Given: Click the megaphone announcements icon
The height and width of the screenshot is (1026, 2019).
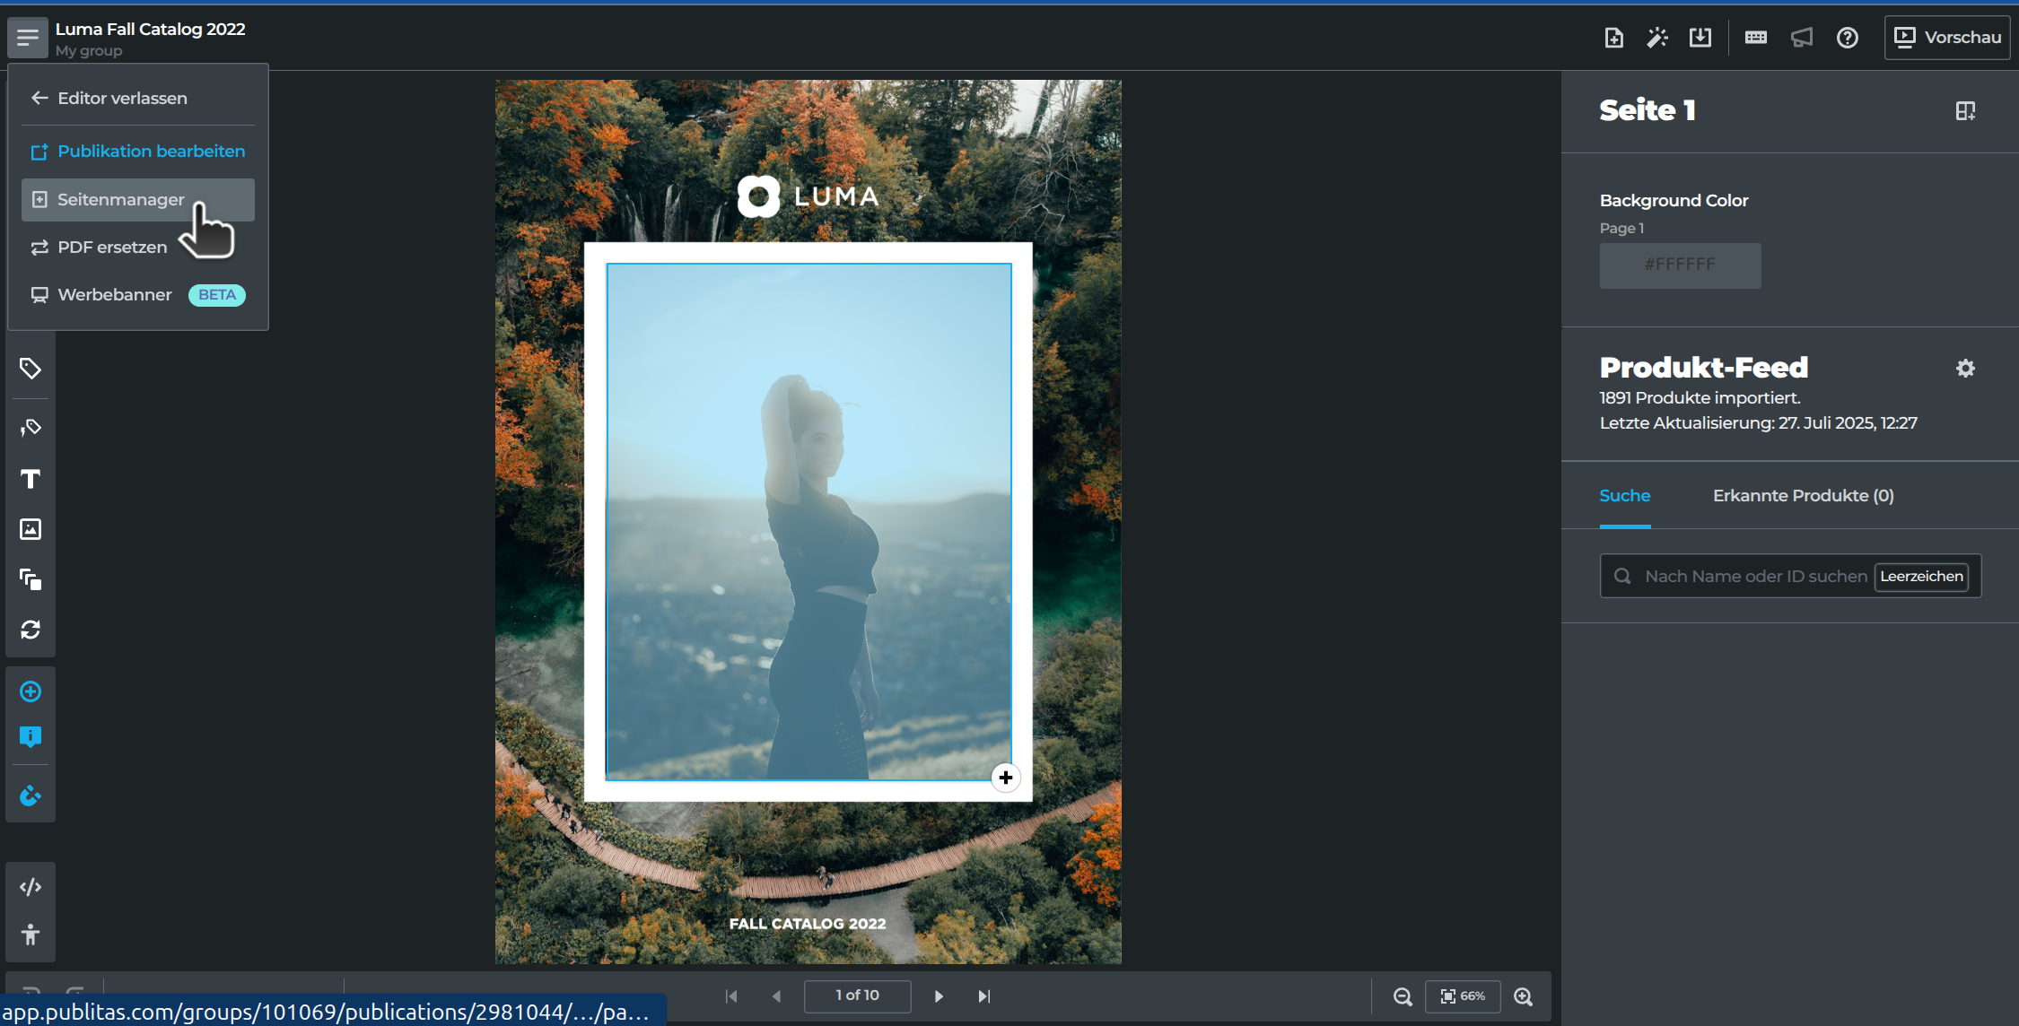Looking at the screenshot, I should coord(1801,38).
